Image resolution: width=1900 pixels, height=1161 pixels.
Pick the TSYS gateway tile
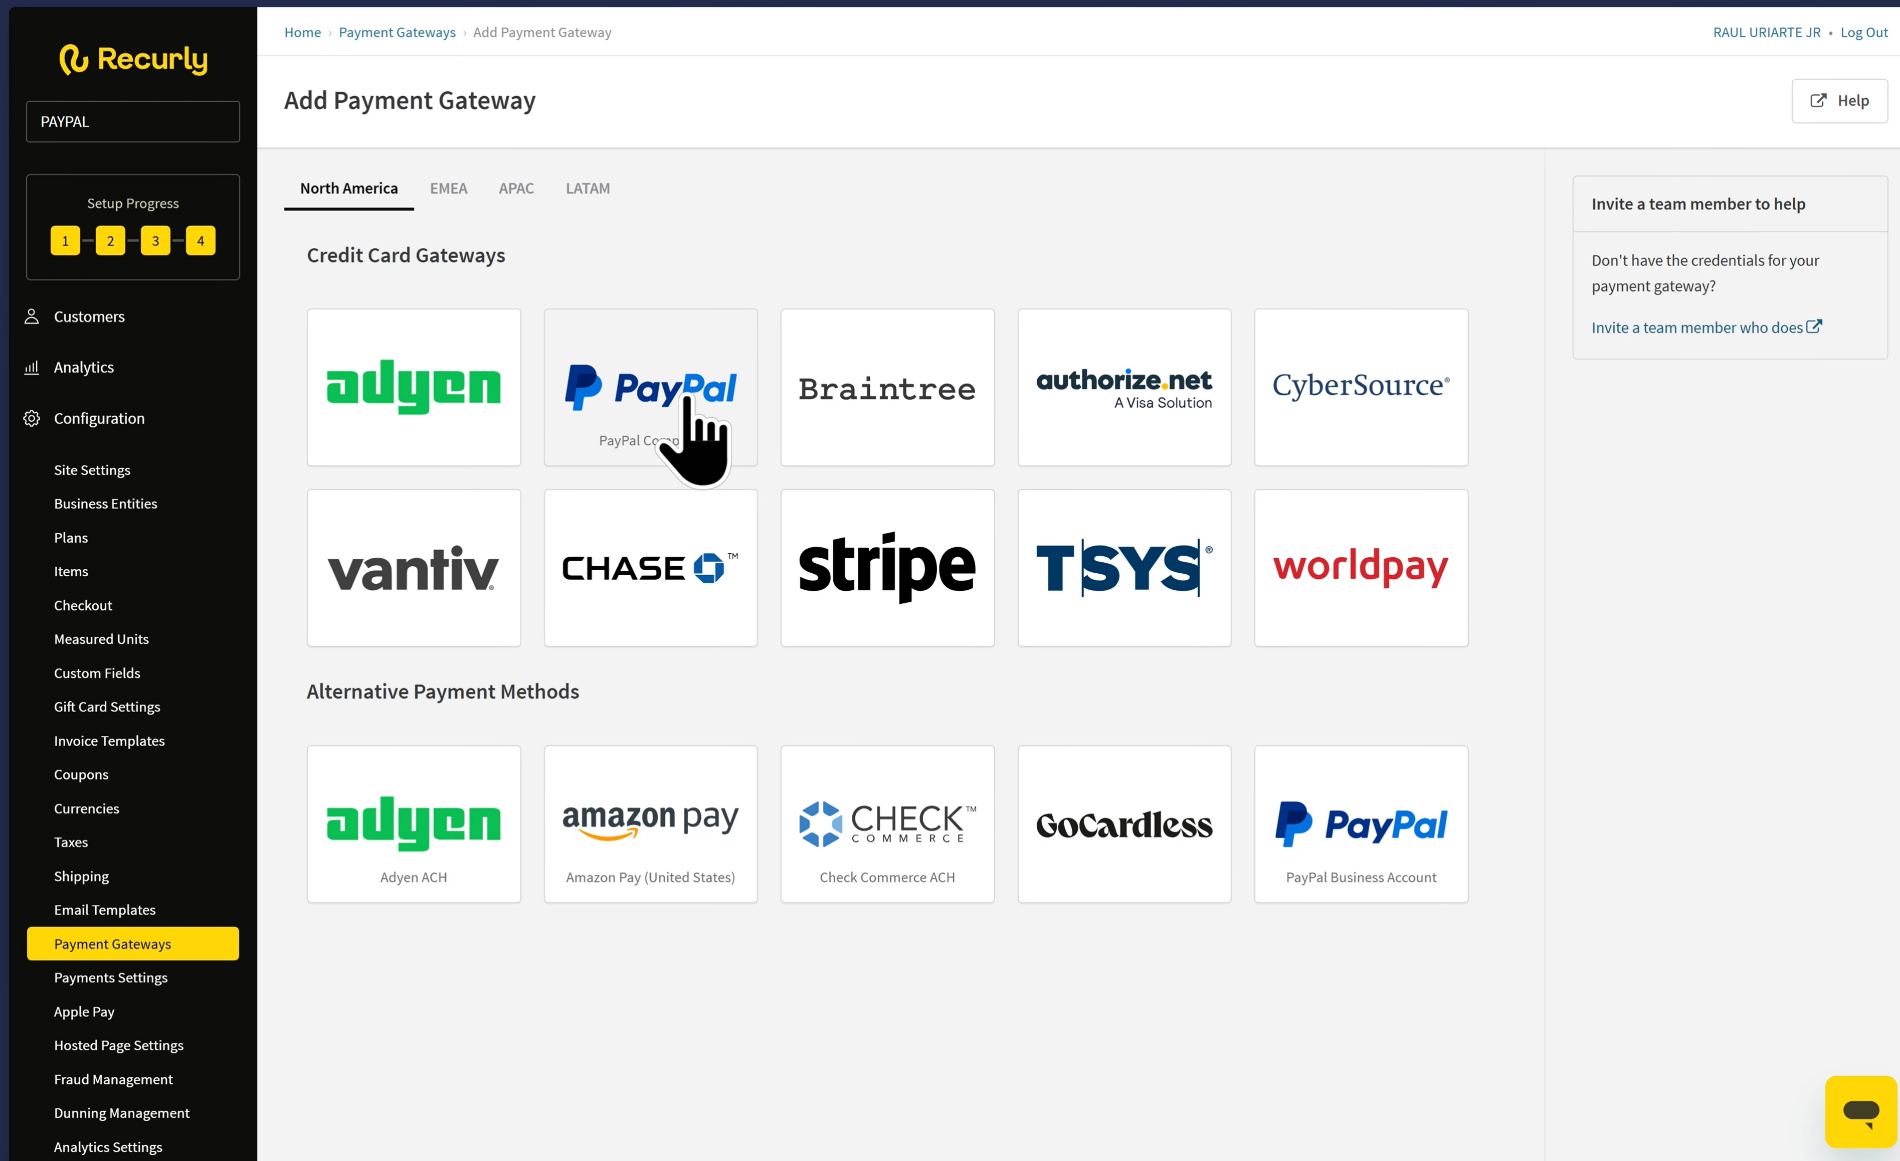pos(1123,568)
